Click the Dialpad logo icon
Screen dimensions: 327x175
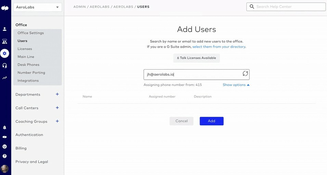pos(5,8)
